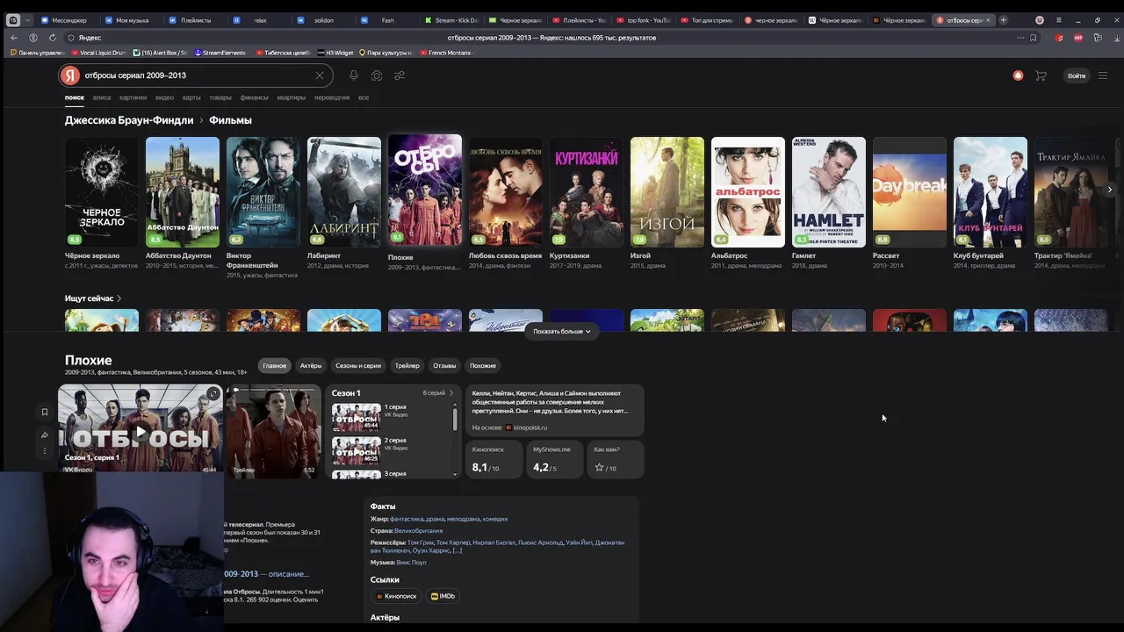Screen dimensions: 1124x632
Task: Open kinopoisk.ru source link
Action: pos(526,427)
